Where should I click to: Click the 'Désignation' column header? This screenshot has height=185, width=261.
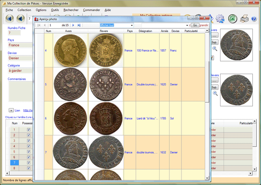pyautogui.click(x=145, y=31)
